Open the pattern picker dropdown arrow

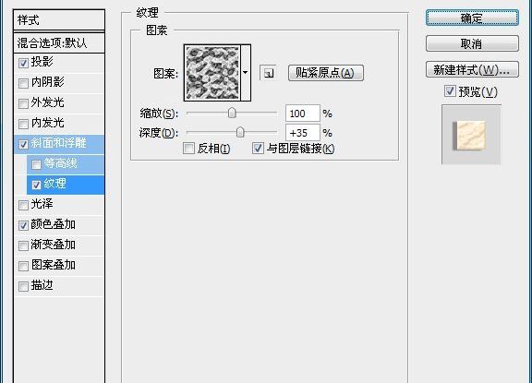point(246,73)
